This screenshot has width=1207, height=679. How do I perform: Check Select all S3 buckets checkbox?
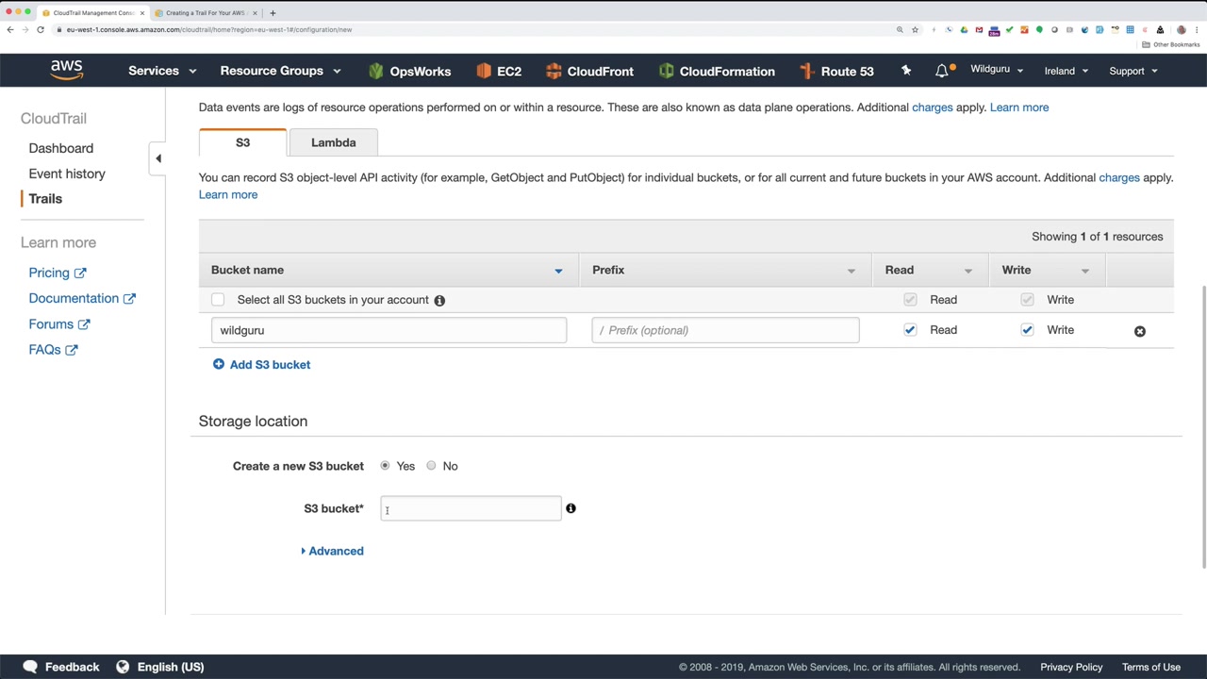(x=218, y=300)
